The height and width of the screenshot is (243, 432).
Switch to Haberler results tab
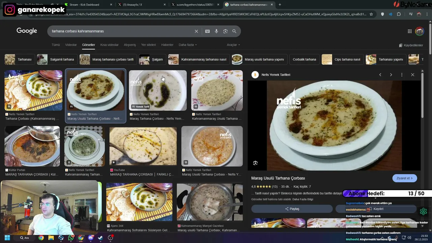[167, 45]
